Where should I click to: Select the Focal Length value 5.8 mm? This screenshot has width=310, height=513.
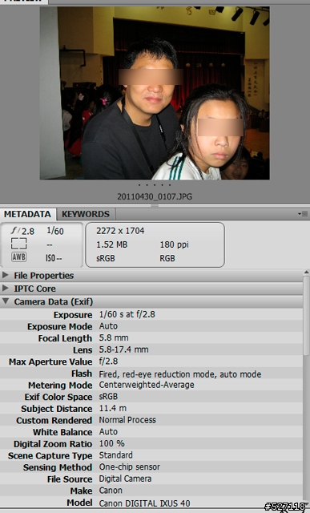pos(114,337)
